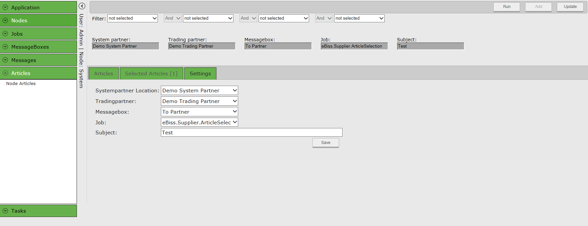The width and height of the screenshot is (588, 226).
Task: Expand the Messages section chevron icon
Action: coord(5,60)
